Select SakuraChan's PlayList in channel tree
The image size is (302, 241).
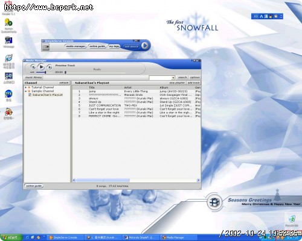click(x=48, y=95)
